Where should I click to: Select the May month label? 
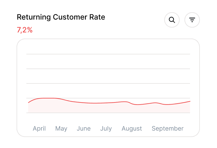coord(61,128)
